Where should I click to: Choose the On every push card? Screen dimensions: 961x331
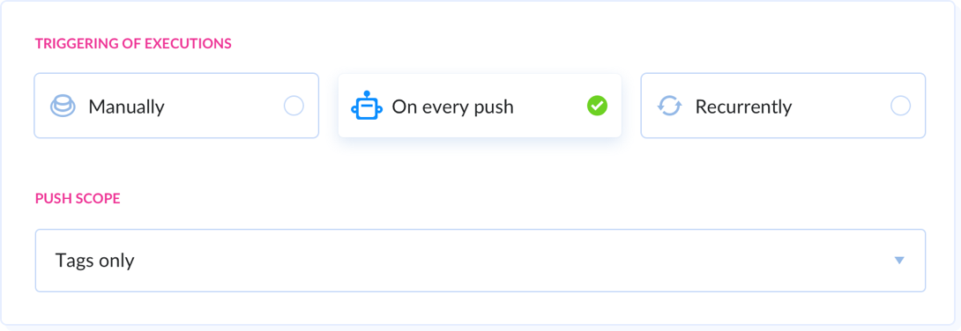pos(480,106)
